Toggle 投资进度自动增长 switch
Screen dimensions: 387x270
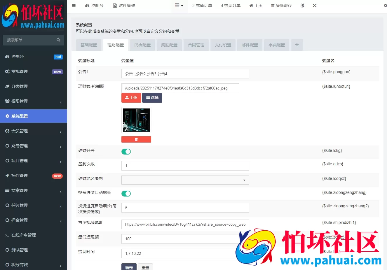(x=126, y=194)
